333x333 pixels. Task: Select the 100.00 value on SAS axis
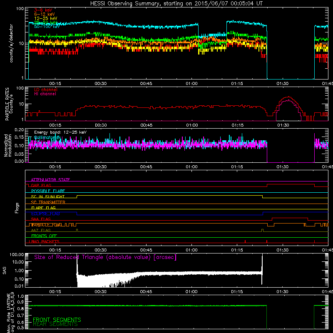coord(17,254)
